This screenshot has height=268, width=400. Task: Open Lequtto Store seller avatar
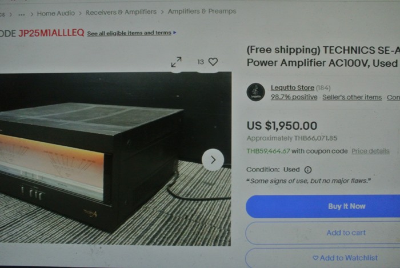(255, 92)
